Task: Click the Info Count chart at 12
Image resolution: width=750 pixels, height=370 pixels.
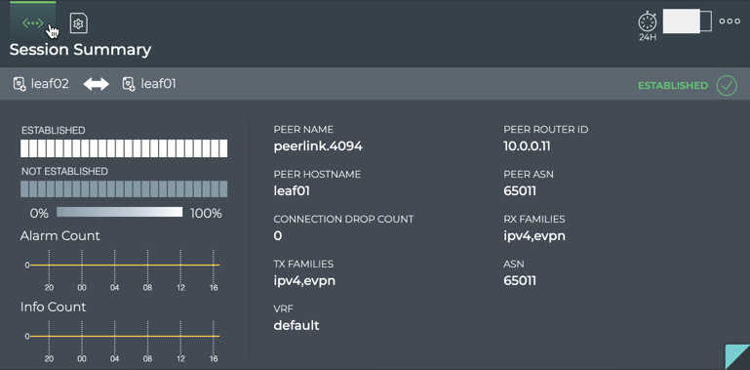Action: [x=180, y=336]
